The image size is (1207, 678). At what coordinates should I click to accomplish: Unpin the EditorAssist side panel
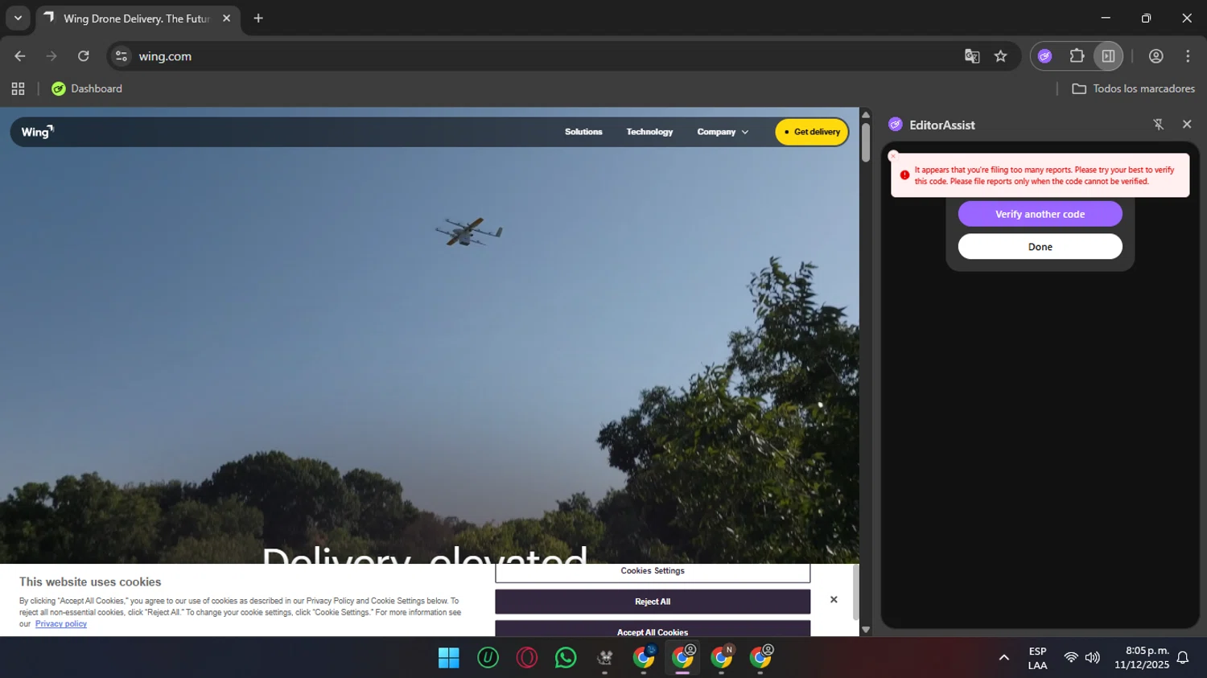1159,125
